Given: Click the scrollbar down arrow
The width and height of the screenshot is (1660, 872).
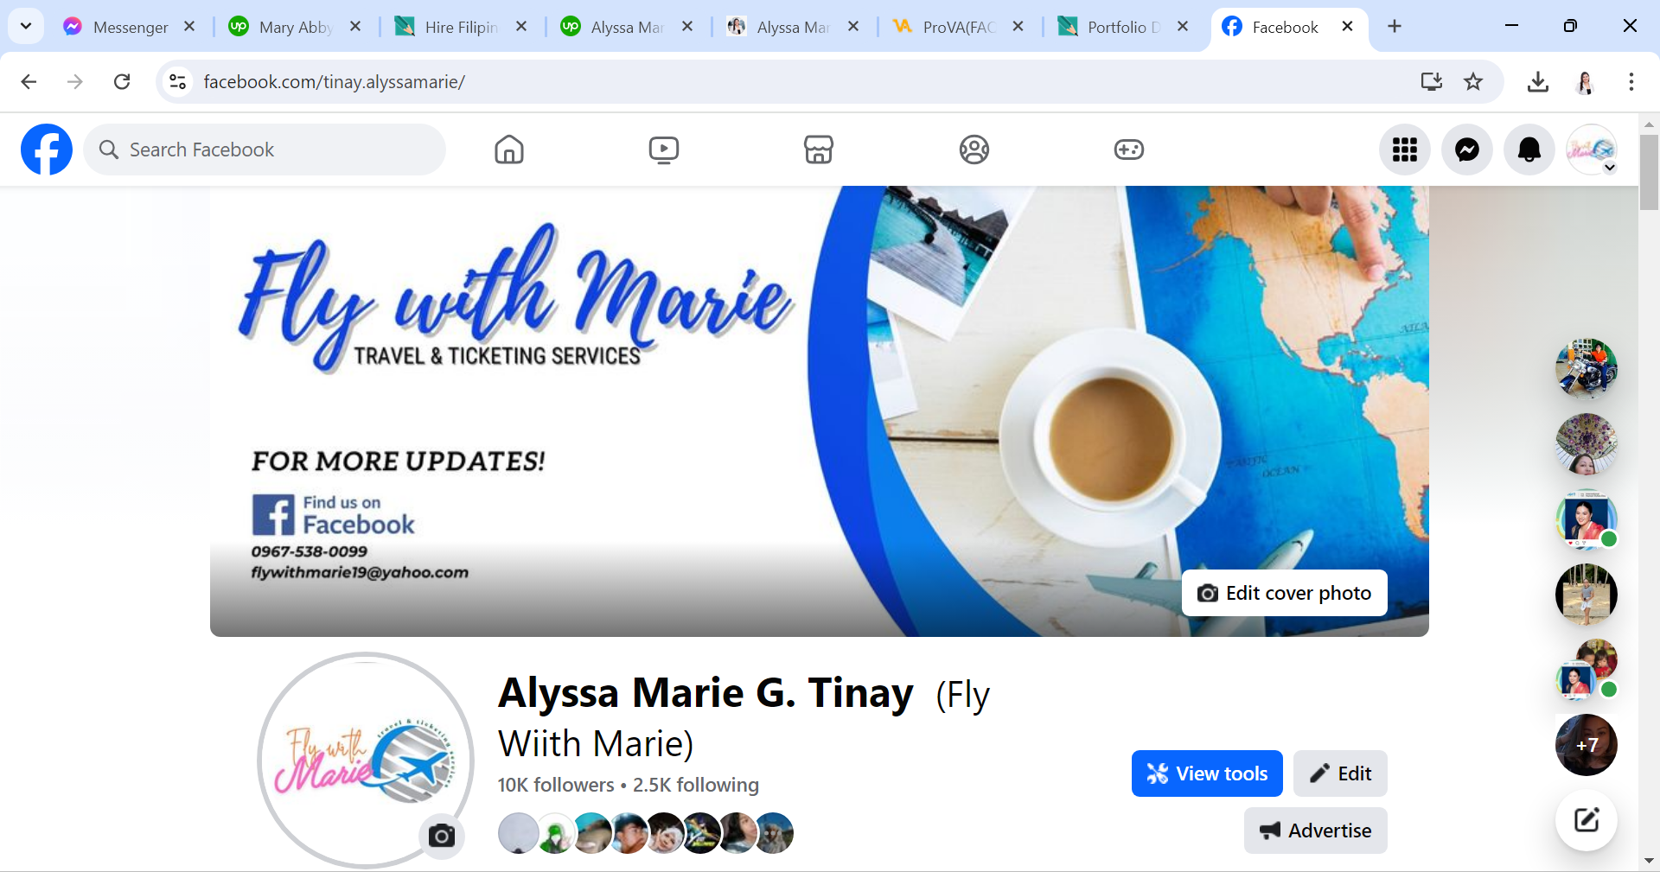Looking at the screenshot, I should click(x=1649, y=861).
